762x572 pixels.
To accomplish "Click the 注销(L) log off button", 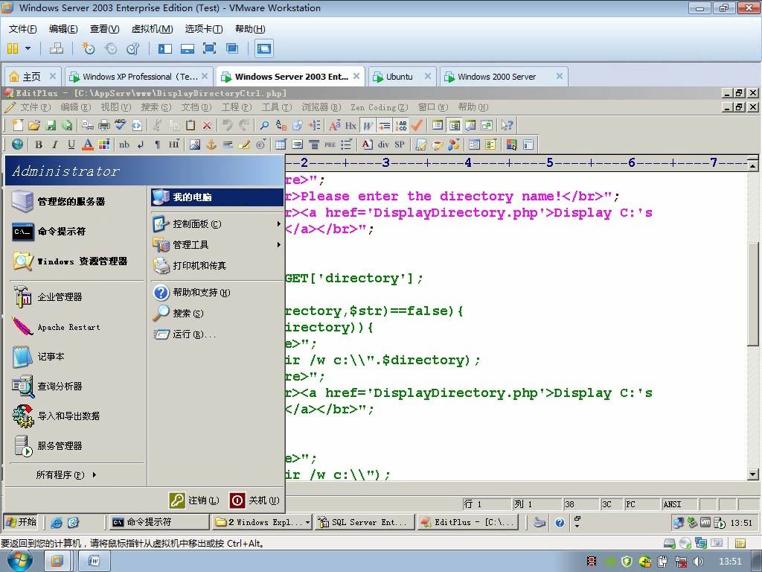I will point(194,500).
